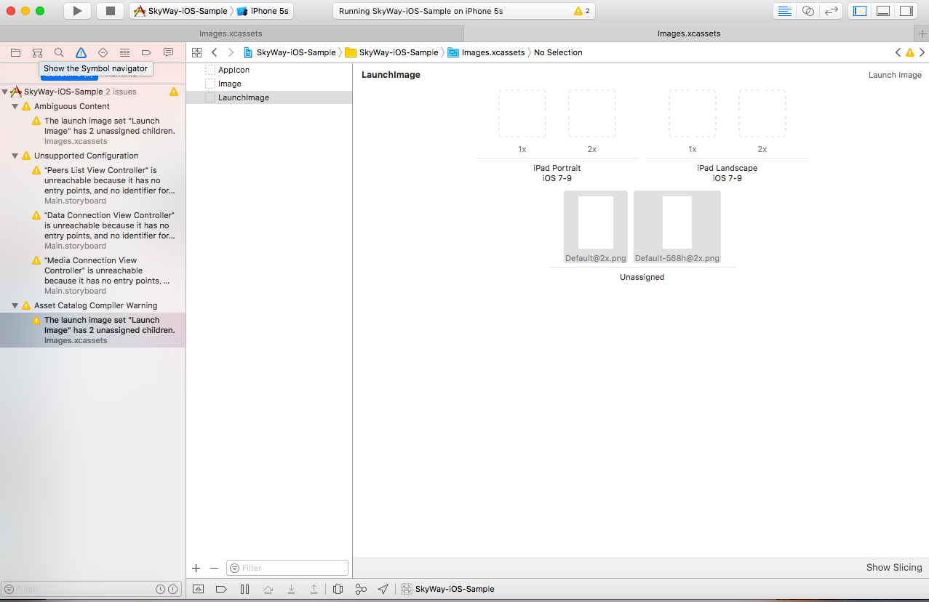The height and width of the screenshot is (602, 929).
Task: Open the Breakpoint navigator
Action: tap(145, 52)
